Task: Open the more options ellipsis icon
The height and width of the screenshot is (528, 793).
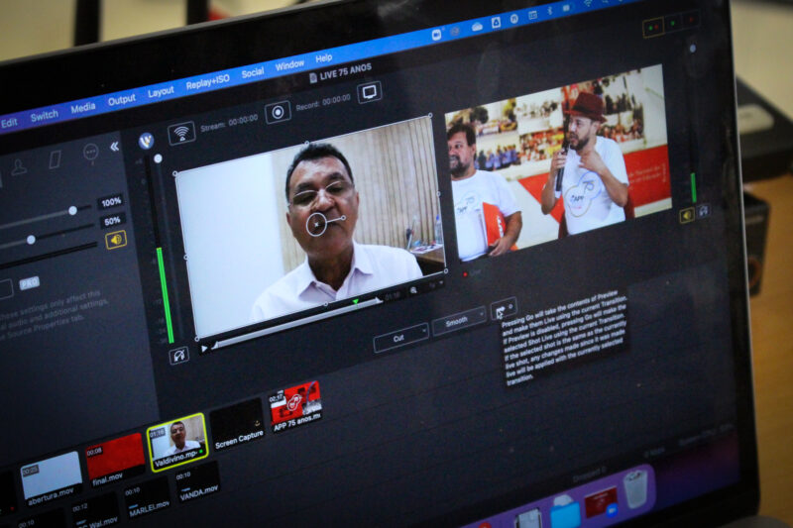Action: 90,152
